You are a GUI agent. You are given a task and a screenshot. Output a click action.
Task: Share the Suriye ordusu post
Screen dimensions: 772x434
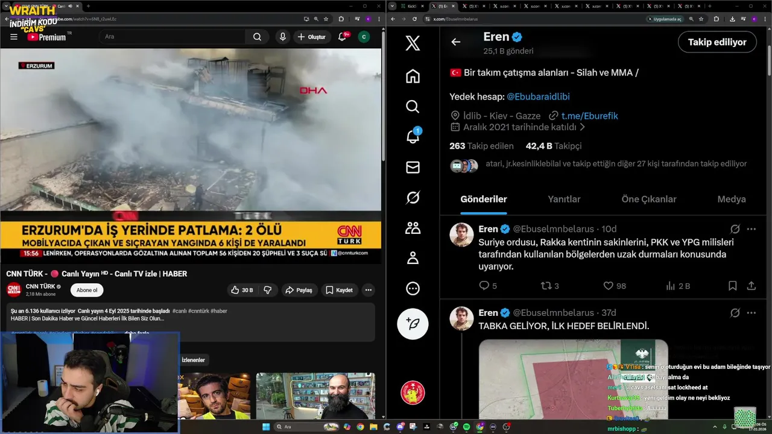(751, 286)
